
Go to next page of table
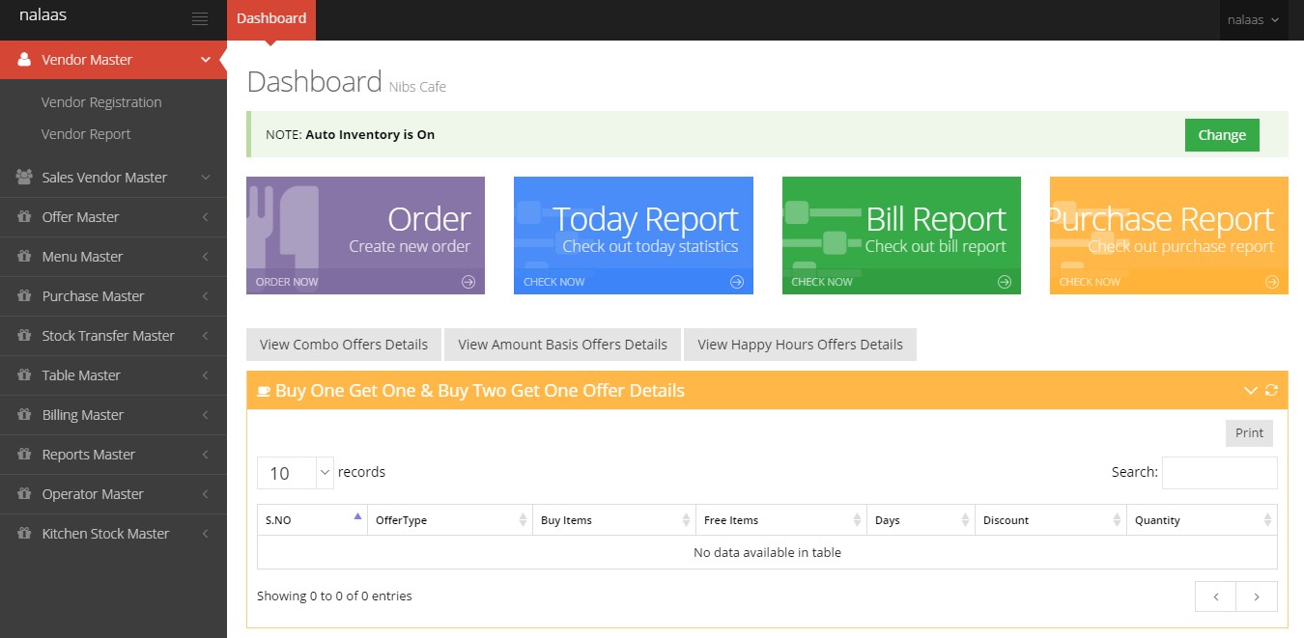click(1256, 596)
